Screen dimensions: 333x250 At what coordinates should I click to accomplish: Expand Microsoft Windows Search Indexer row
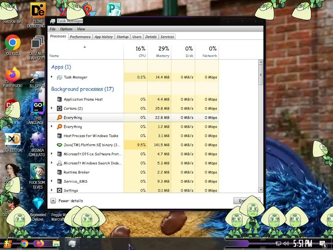point(52,163)
